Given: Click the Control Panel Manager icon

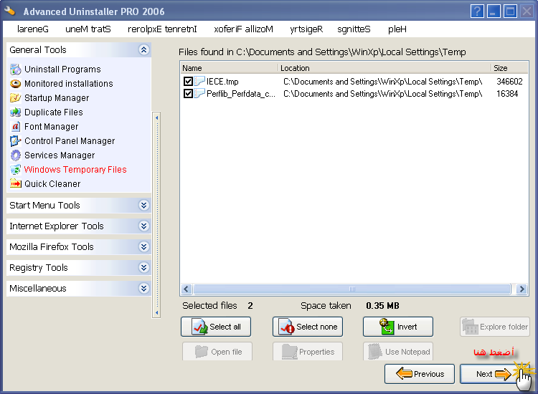Looking at the screenshot, I should [x=16, y=141].
